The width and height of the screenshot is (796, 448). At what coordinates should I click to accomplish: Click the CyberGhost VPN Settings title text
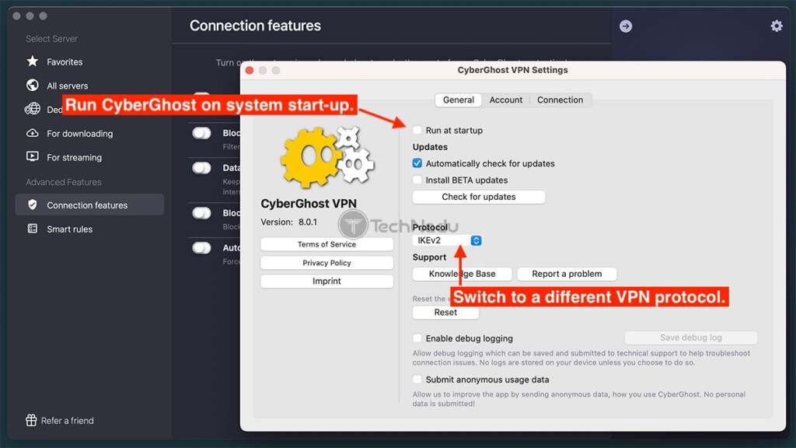pos(512,70)
